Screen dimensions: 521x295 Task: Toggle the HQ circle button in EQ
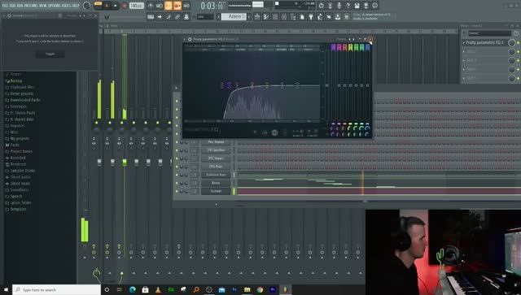coord(274,132)
